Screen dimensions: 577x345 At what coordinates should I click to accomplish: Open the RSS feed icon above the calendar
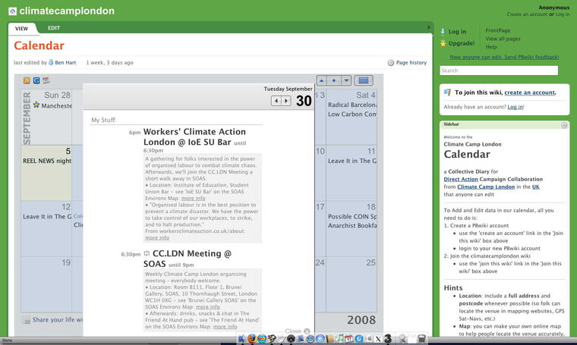click(27, 80)
